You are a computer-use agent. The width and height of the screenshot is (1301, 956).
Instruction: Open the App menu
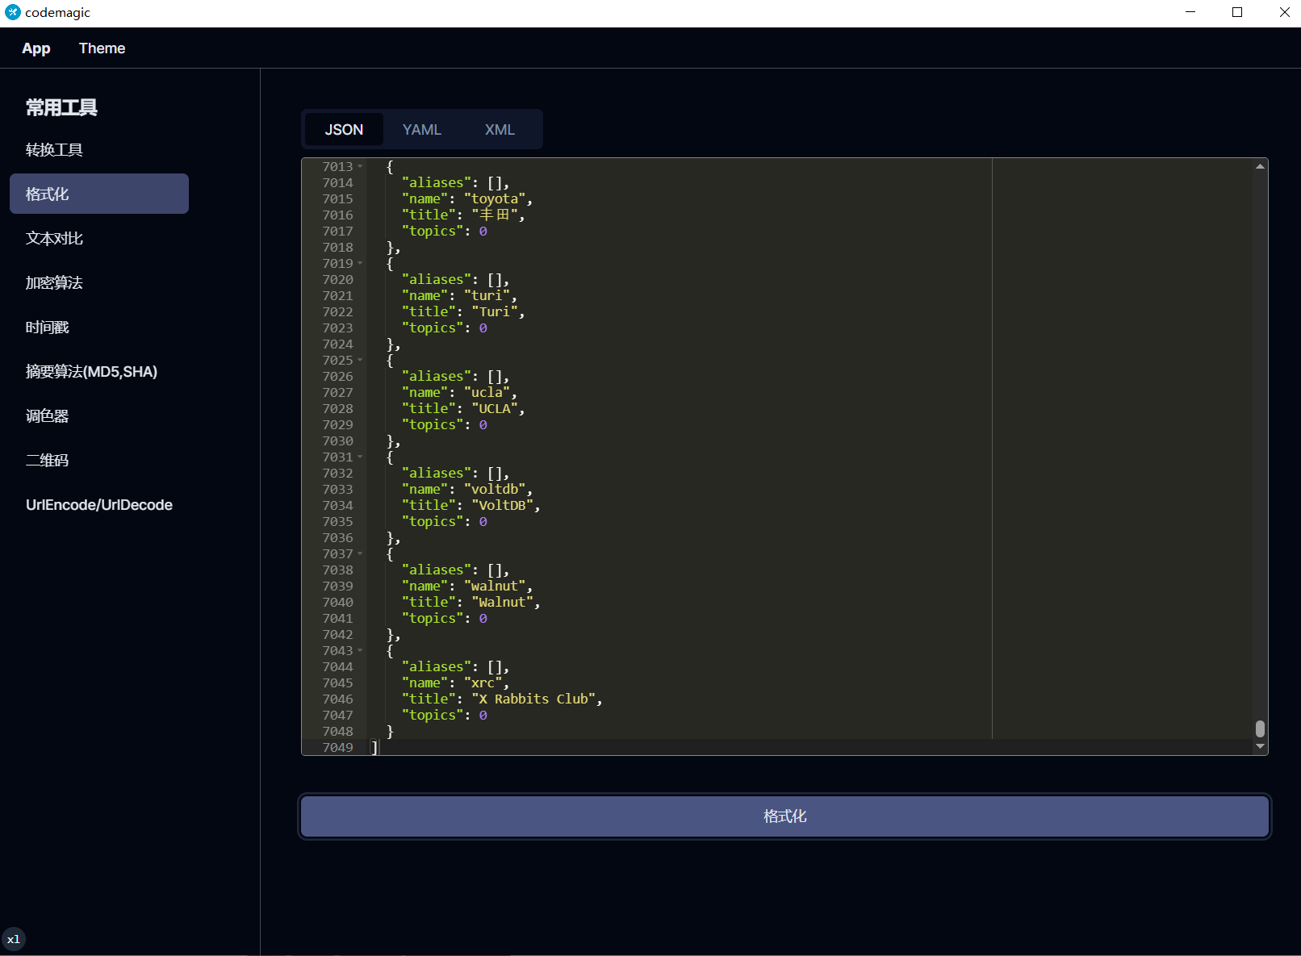click(x=36, y=48)
